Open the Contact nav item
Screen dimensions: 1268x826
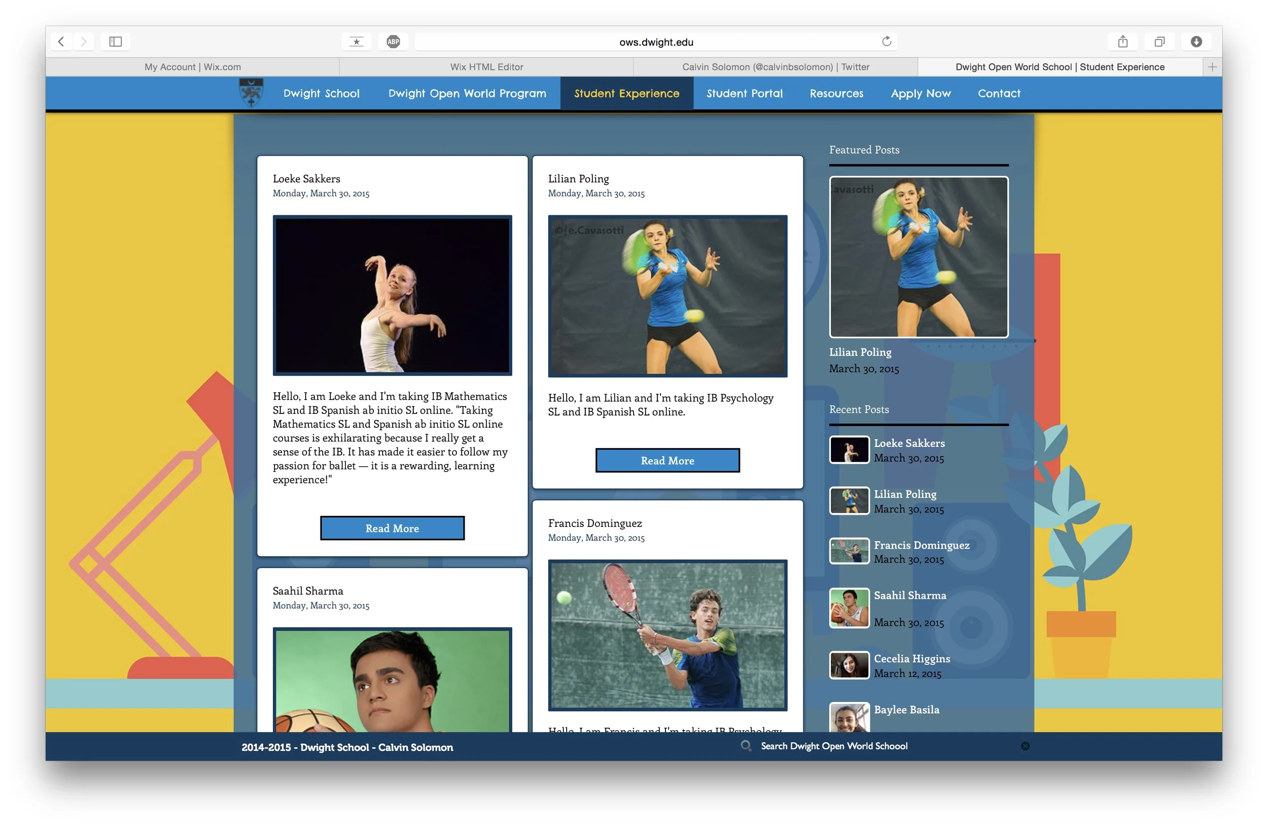999,93
